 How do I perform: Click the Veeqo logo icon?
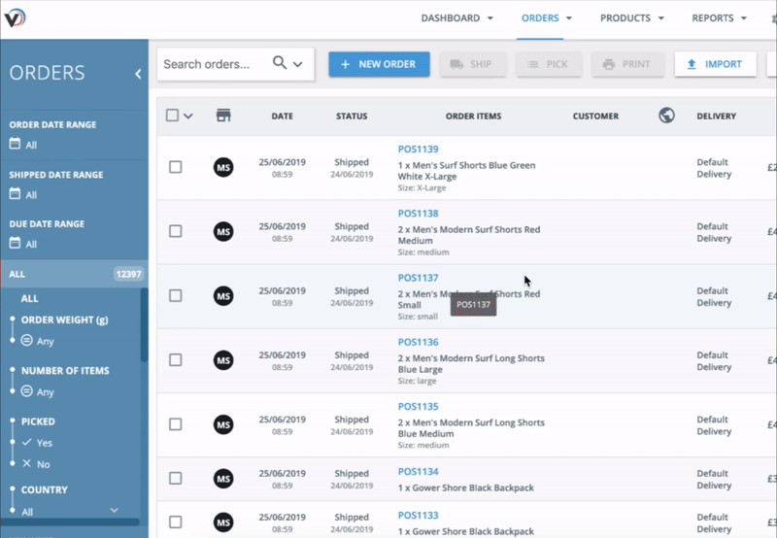point(15,18)
